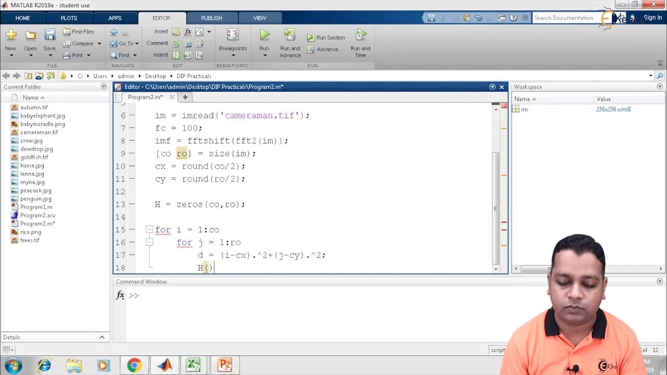This screenshot has width=667, height=375.
Task: Click the Name column header in Workspace
Action: tap(553, 99)
